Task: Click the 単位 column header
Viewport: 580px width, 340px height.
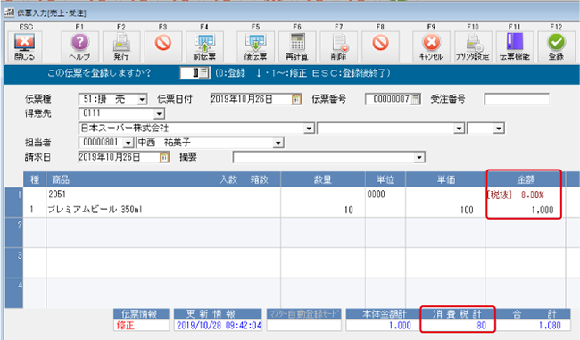Action: 385,179
